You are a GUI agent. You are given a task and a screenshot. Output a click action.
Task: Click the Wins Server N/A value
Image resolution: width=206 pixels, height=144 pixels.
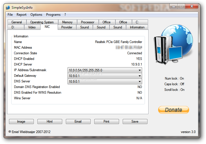tap(139, 98)
